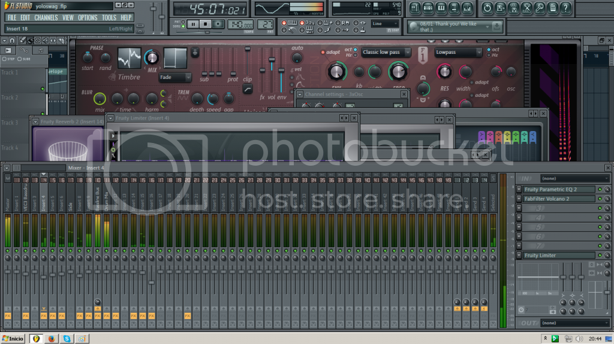Image resolution: width=614 pixels, height=344 pixels.
Task: Toggle Harmor adapt LED
Action: [323, 52]
